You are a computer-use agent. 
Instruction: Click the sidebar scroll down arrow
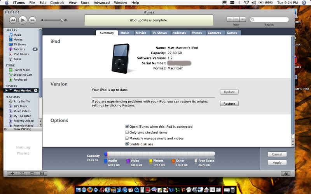coord(40,125)
